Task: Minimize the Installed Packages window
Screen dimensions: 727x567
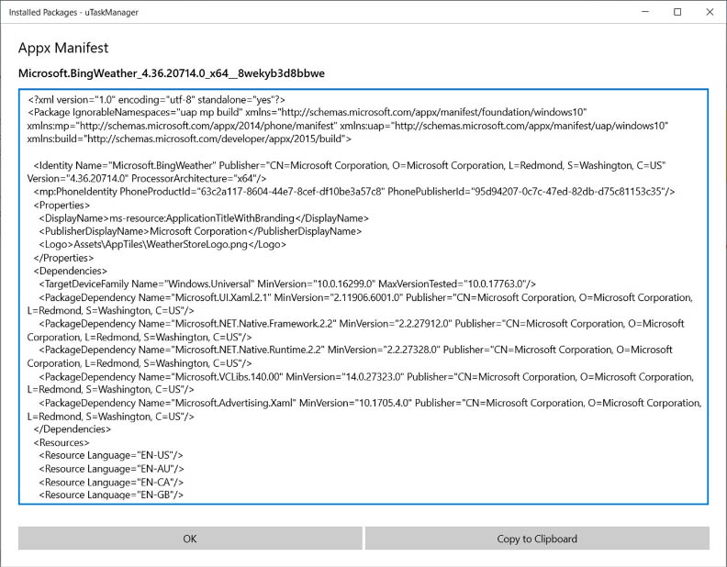Action: [645, 12]
